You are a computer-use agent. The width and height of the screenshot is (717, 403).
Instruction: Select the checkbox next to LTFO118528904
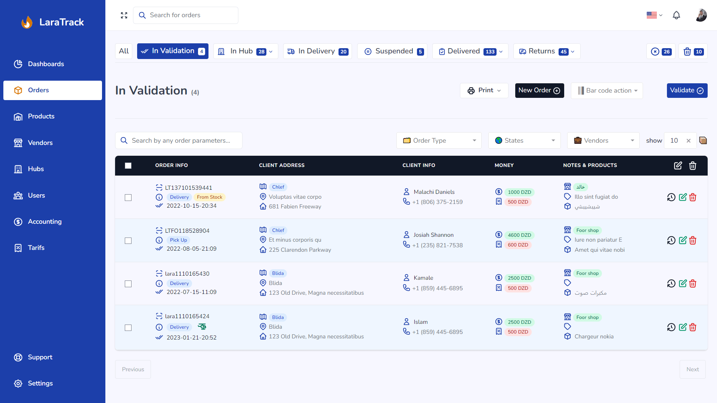point(128,241)
